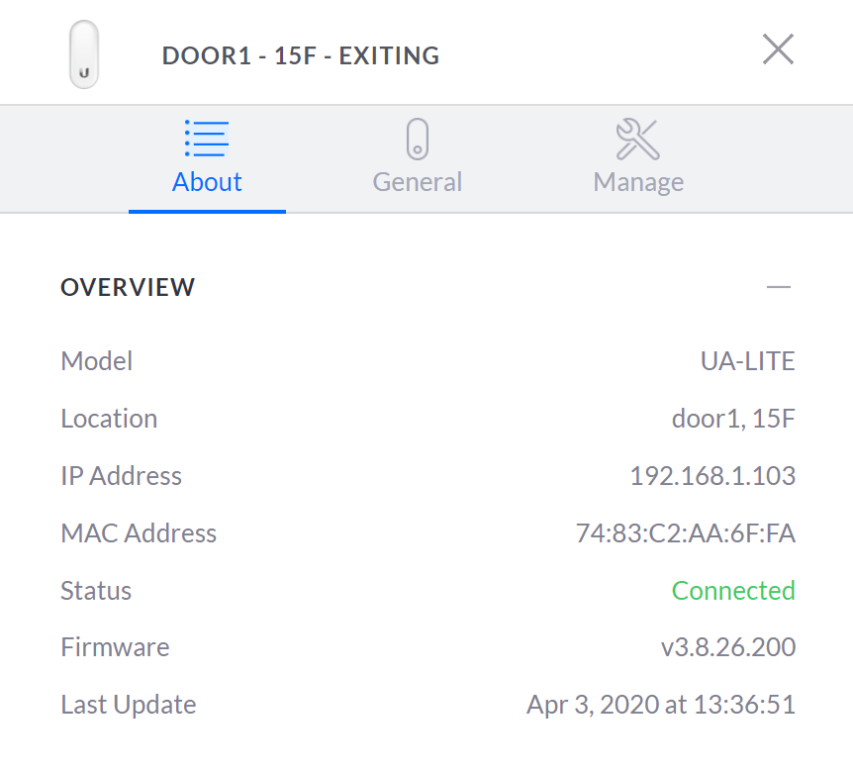Click the UA-LITE model value
The height and width of the screenshot is (771, 853).
tap(747, 361)
